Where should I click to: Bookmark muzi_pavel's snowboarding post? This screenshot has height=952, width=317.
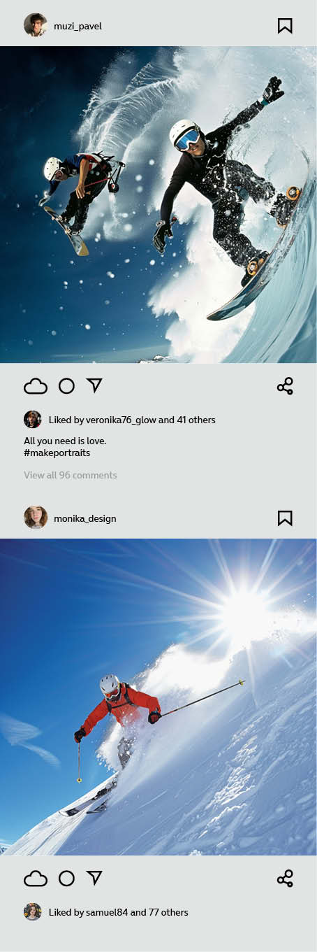point(285,26)
